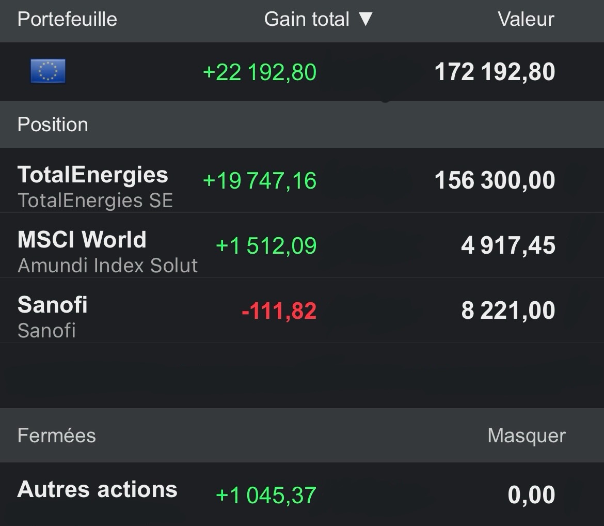Viewport: 604px width, 526px height.
Task: Tap Amundi Index Solut subtitle
Action: pos(107,265)
